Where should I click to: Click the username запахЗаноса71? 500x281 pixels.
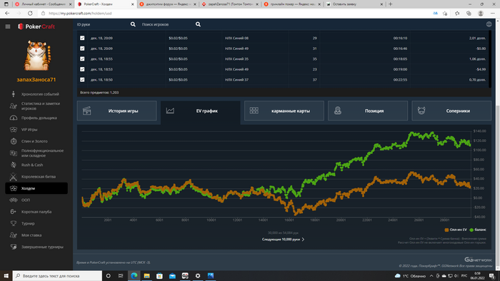tap(36, 80)
